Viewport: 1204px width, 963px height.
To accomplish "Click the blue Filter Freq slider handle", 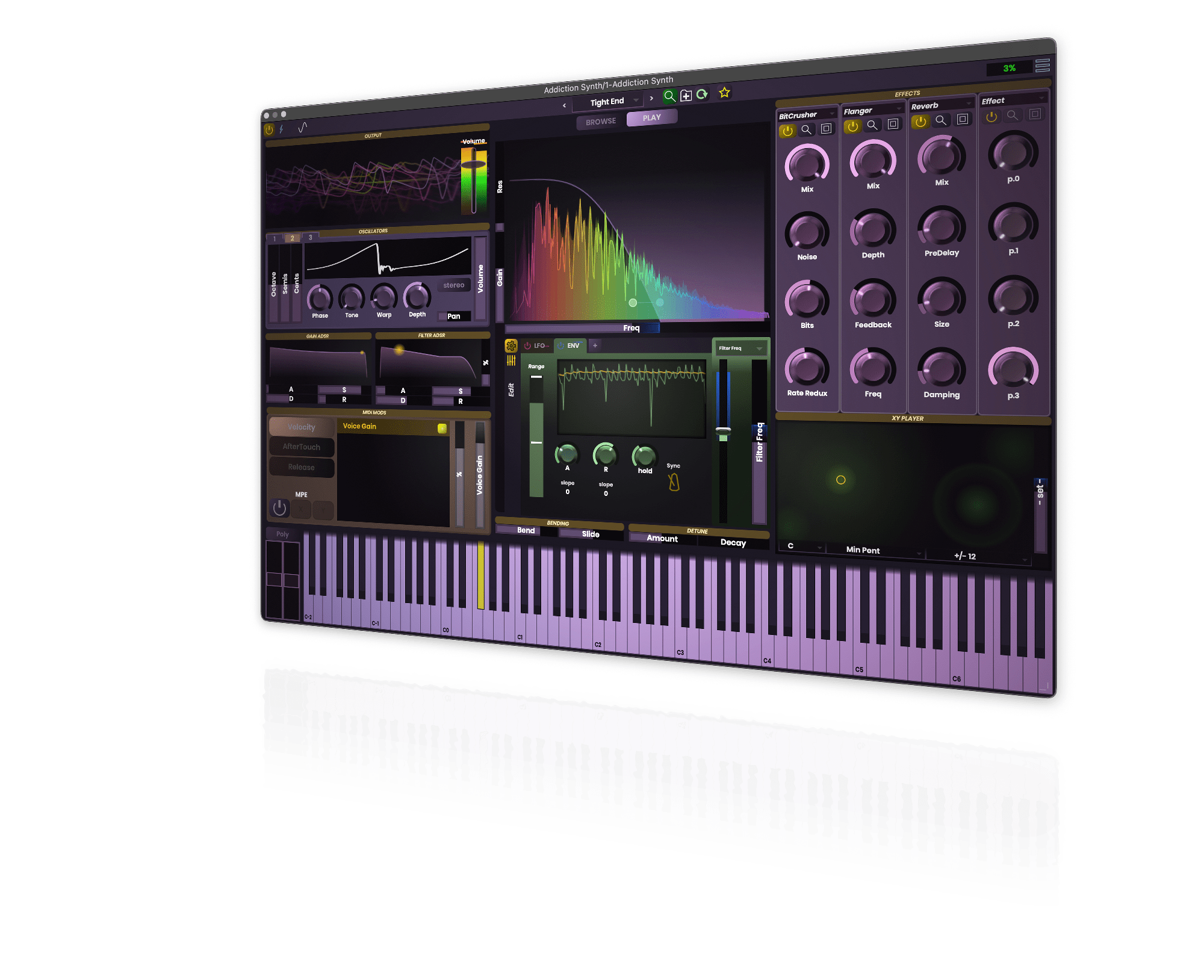I will pyautogui.click(x=723, y=429).
